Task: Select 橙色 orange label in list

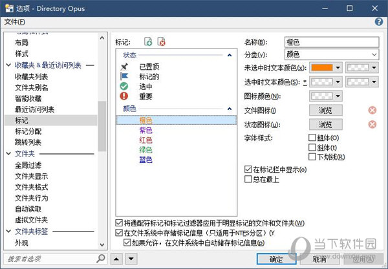Action: (177, 120)
